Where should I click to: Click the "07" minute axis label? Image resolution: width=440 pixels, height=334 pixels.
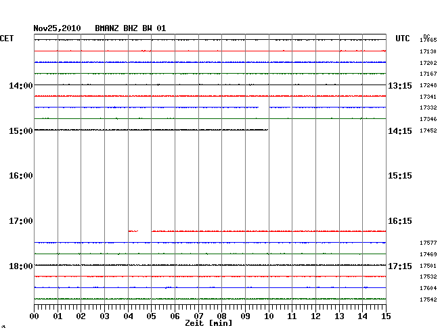pos(198,316)
